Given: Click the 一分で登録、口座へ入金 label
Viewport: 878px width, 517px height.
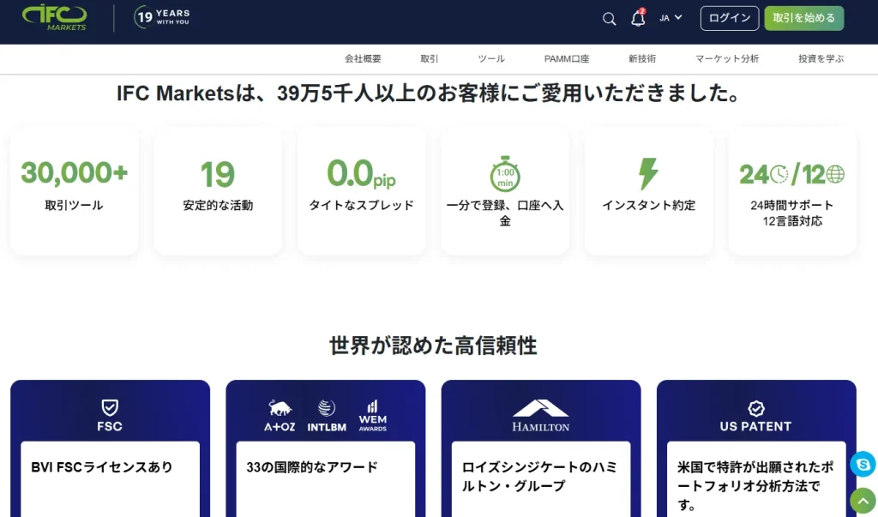Looking at the screenshot, I should (x=505, y=213).
